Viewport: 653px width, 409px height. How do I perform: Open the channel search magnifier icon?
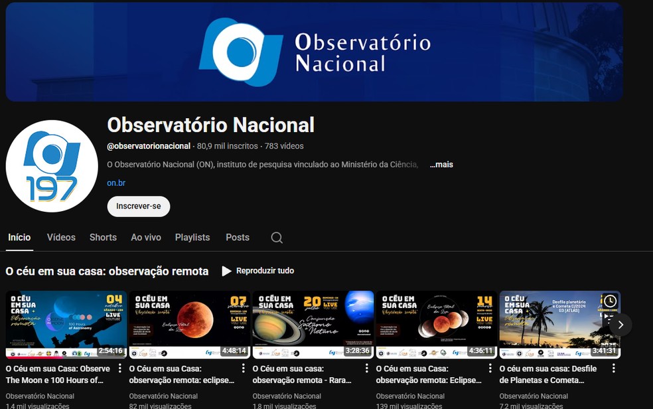pos(277,238)
